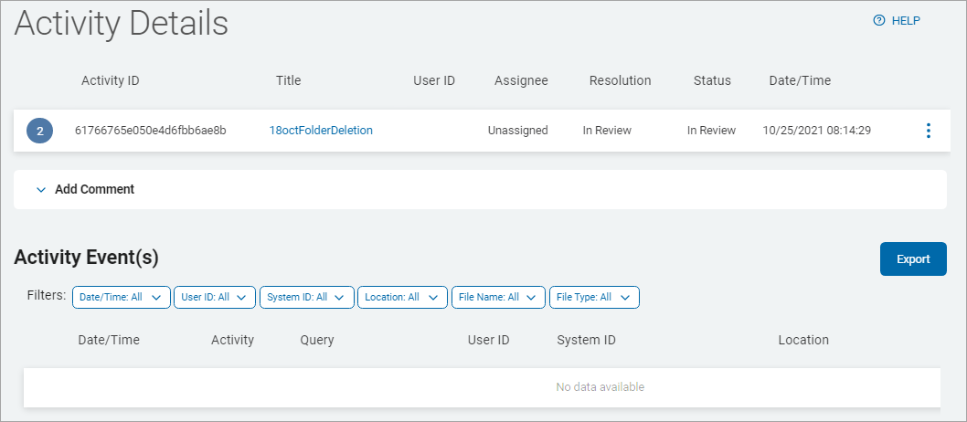Screen dimensions: 967x422
Task: Open the User ID filter dropdown
Action: [215, 297]
